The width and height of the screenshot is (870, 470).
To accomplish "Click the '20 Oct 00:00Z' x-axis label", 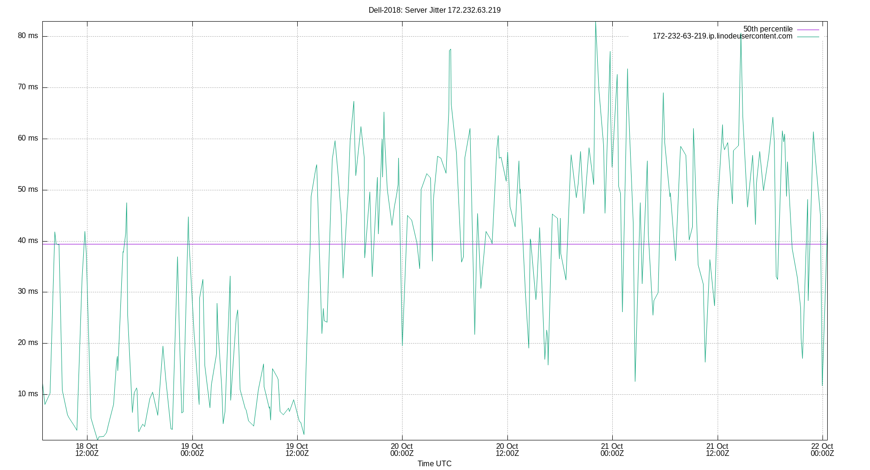I will 402,450.
